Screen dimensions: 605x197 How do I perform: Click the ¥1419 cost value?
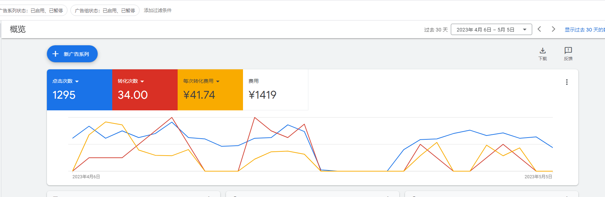point(262,95)
